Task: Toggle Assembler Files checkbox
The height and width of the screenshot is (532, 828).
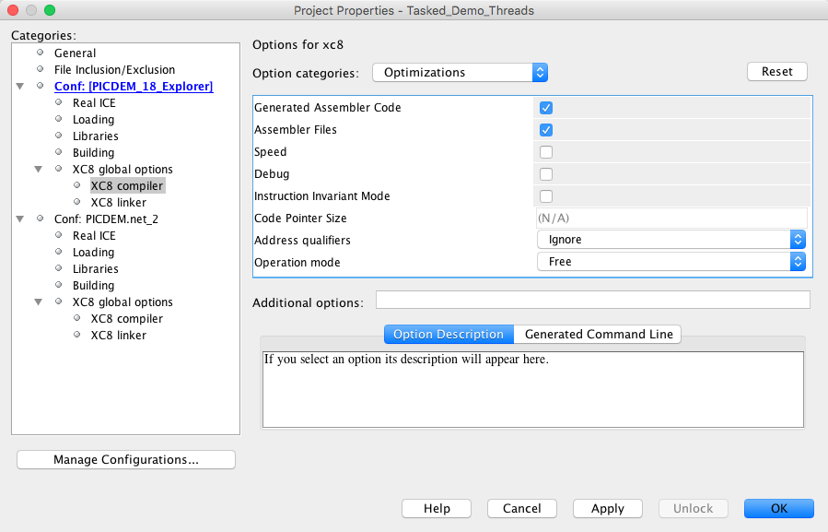Action: [x=546, y=130]
